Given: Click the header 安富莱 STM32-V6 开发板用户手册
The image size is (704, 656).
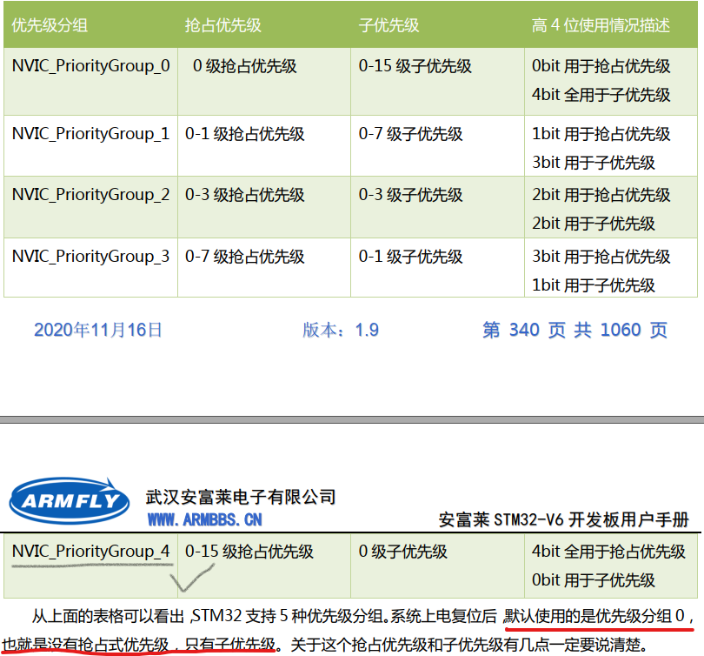Looking at the screenshot, I should click(x=563, y=520).
